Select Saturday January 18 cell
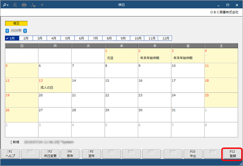The width and height of the screenshot is (243, 166). [221, 85]
